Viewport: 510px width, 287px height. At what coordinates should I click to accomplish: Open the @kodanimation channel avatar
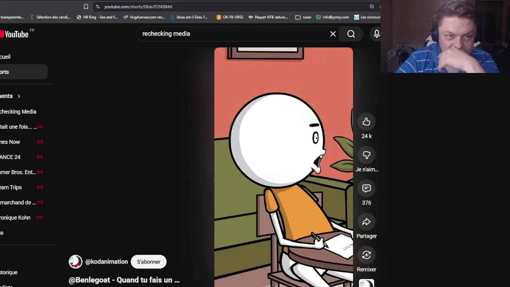[75, 262]
